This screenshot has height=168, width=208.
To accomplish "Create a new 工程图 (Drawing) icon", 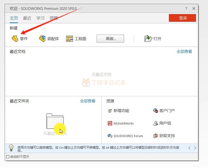I will [x=69, y=39].
